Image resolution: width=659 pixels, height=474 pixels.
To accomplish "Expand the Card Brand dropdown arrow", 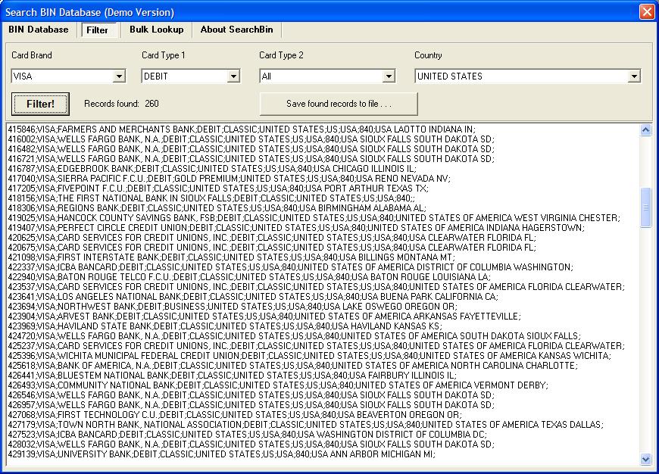I will (120, 76).
